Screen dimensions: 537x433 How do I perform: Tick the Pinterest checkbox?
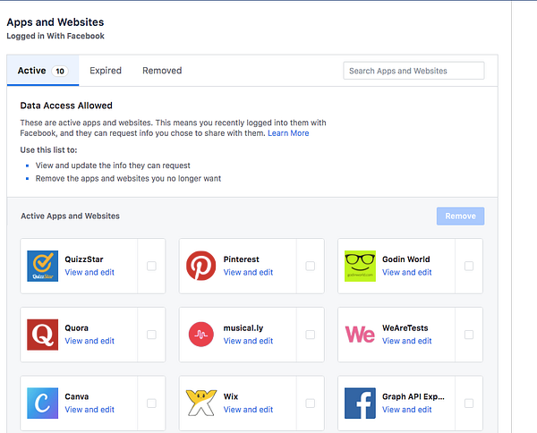pyautogui.click(x=311, y=266)
